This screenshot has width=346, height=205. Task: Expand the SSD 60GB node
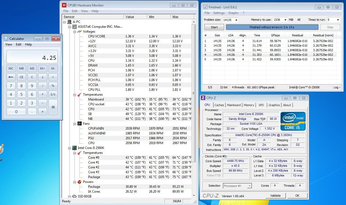pos(69,196)
